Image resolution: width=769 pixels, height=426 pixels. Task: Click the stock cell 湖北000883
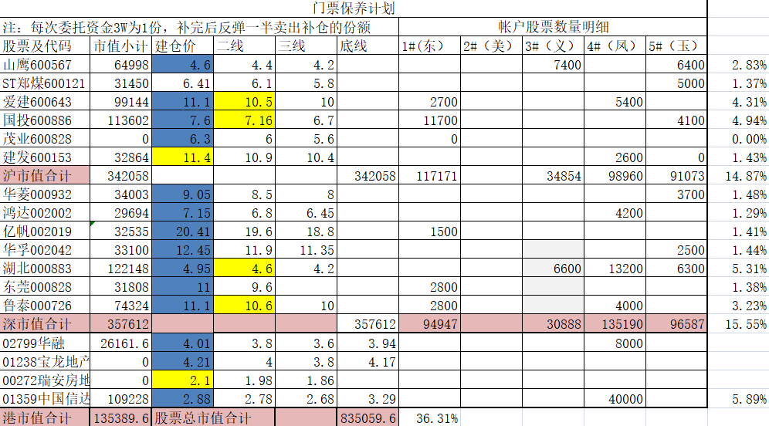[45, 269]
